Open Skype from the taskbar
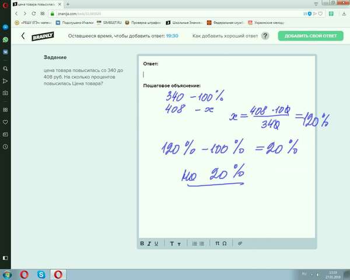 41,274
